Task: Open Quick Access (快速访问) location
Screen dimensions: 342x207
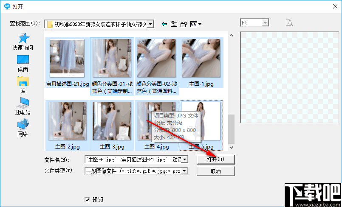Action: click(x=23, y=42)
